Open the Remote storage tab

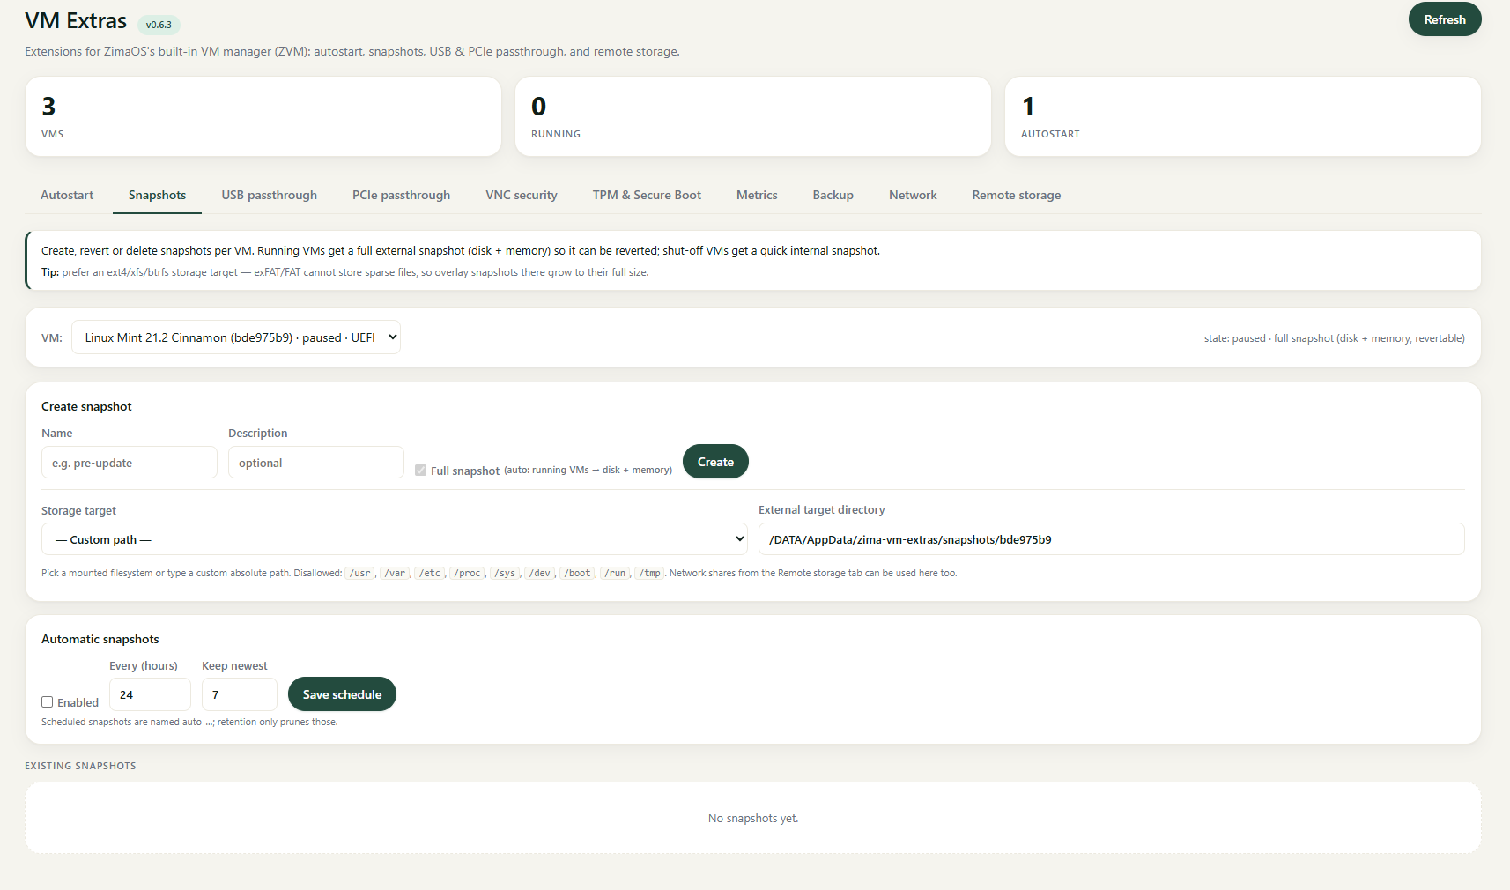1017,195
